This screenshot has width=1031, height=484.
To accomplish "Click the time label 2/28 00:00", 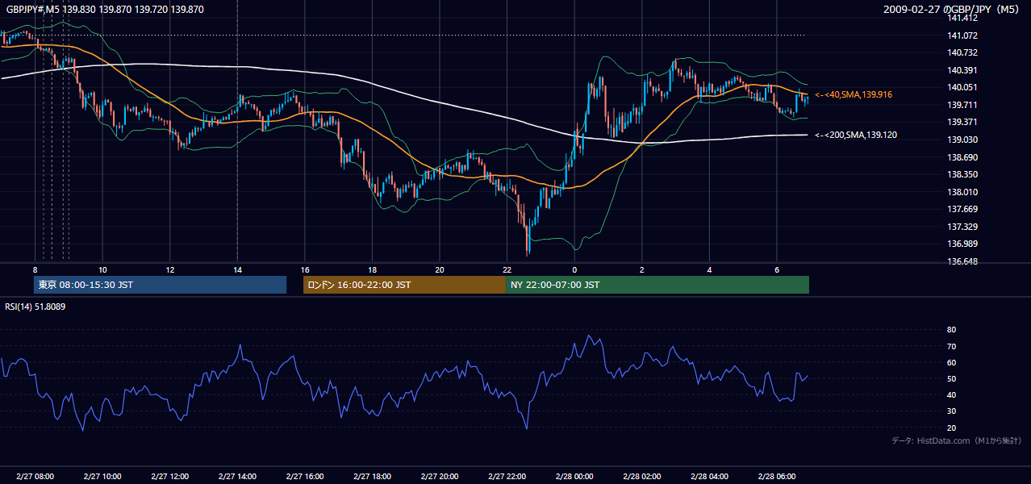I will (574, 477).
